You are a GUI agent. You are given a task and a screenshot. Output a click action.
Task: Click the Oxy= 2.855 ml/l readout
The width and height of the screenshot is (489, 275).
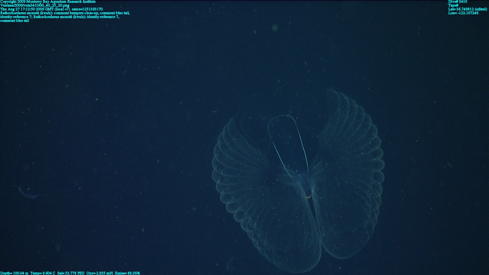click(x=100, y=273)
